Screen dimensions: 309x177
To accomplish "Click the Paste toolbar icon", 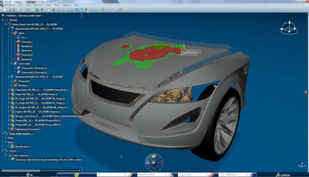I will pos(23,10).
